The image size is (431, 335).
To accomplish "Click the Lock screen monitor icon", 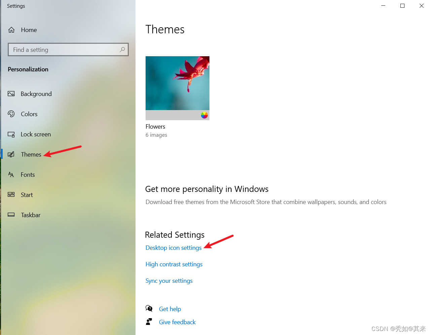I will point(11,134).
